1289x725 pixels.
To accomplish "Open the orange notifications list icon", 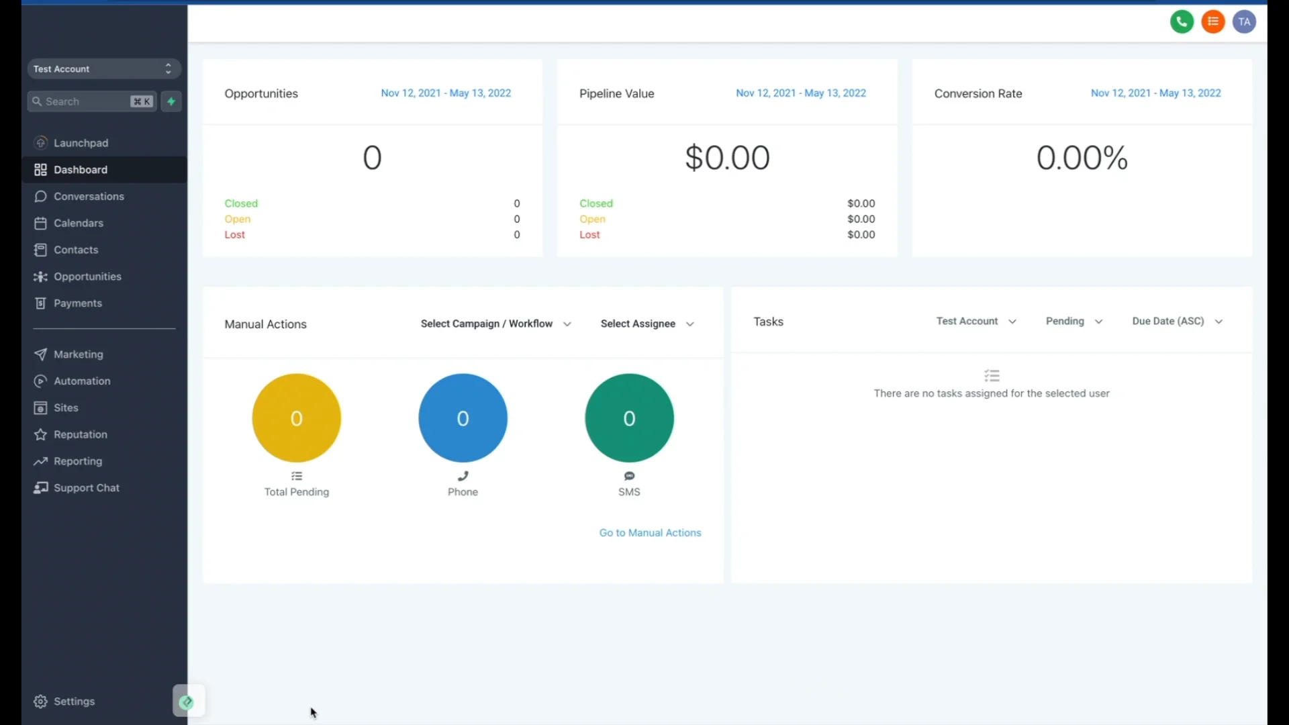I will click(1213, 22).
